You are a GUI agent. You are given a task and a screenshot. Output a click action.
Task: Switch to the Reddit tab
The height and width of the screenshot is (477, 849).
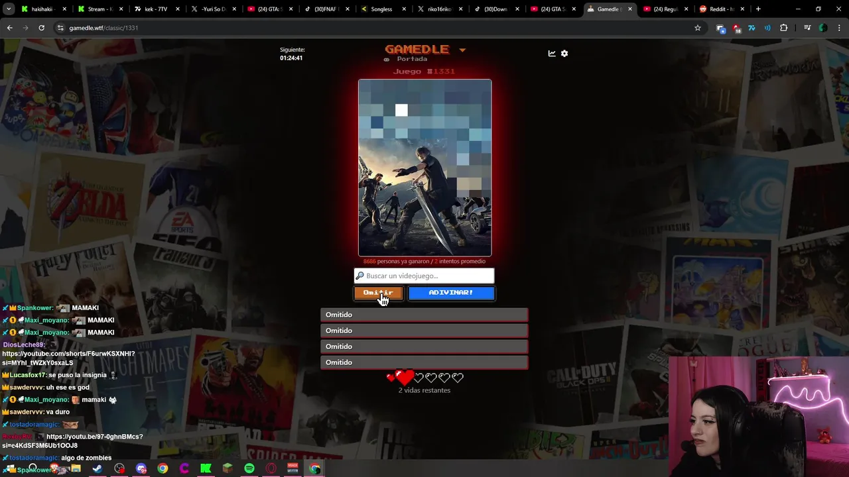pos(720,9)
